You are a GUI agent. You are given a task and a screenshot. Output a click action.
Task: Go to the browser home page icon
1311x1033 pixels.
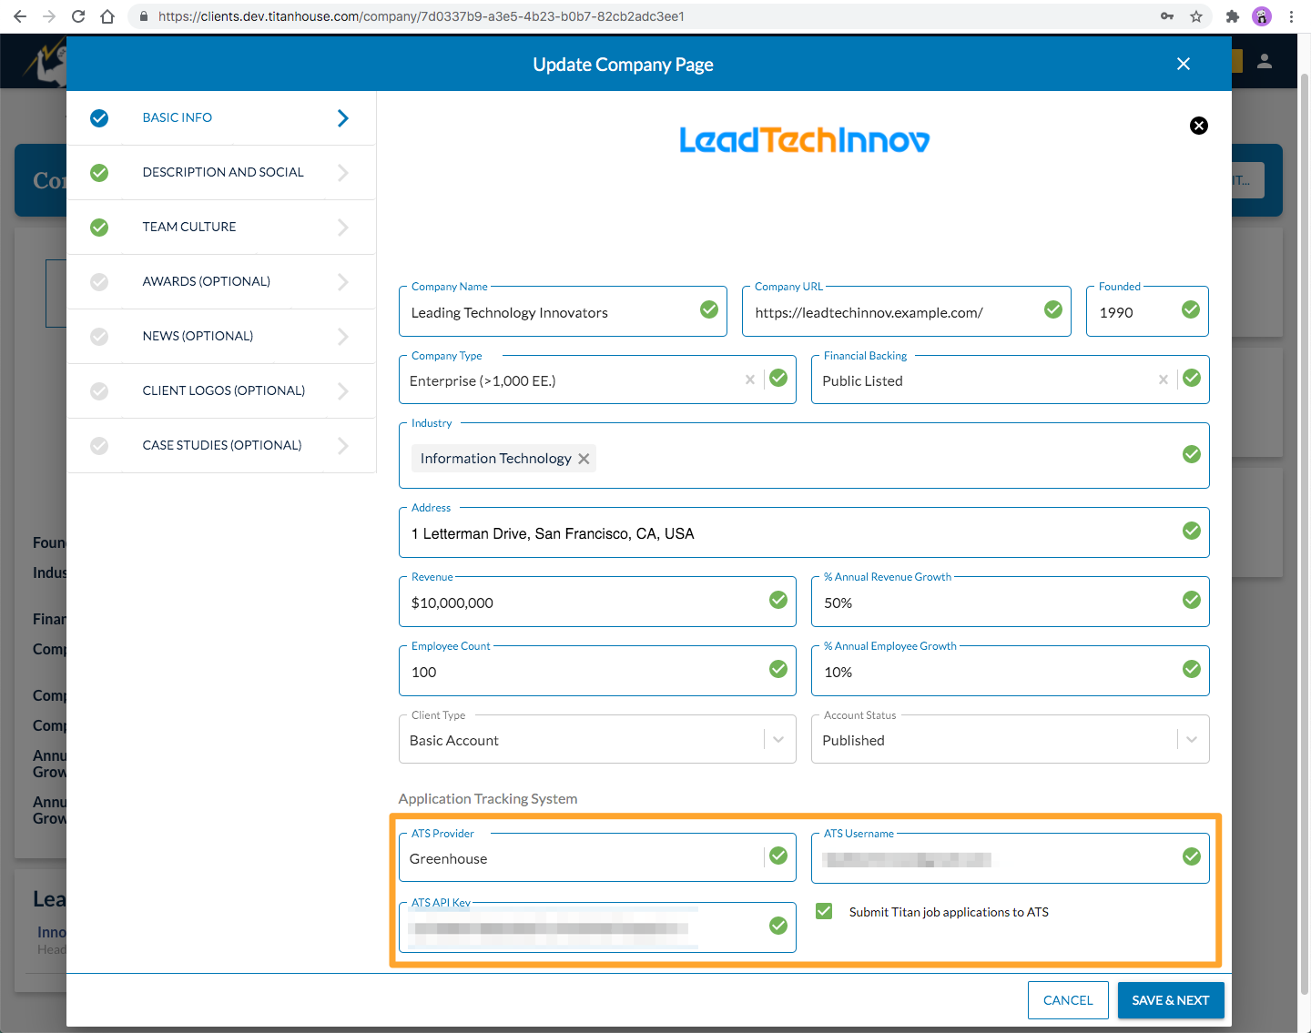(107, 16)
